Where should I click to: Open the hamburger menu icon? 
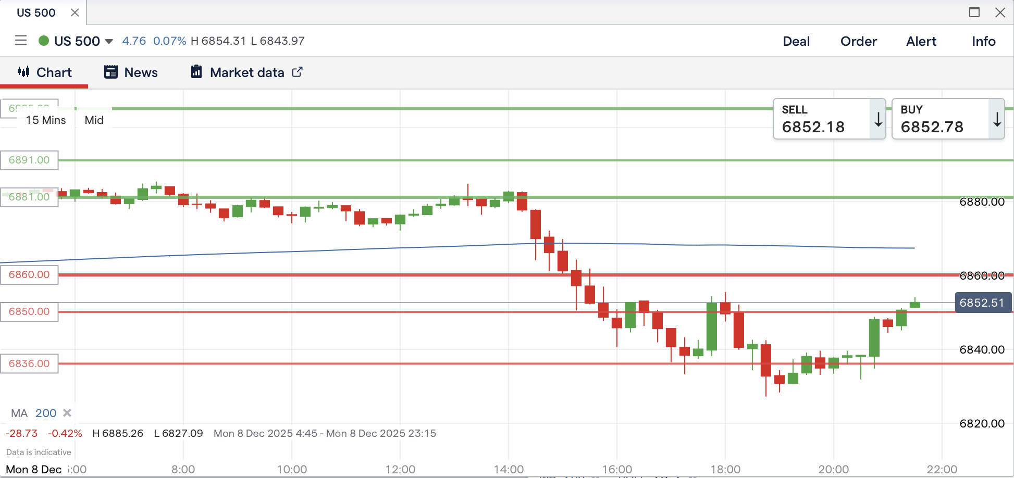coord(21,41)
